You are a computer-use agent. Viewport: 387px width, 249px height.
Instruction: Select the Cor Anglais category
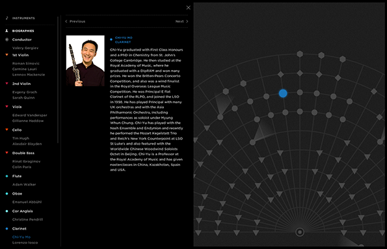click(x=23, y=211)
